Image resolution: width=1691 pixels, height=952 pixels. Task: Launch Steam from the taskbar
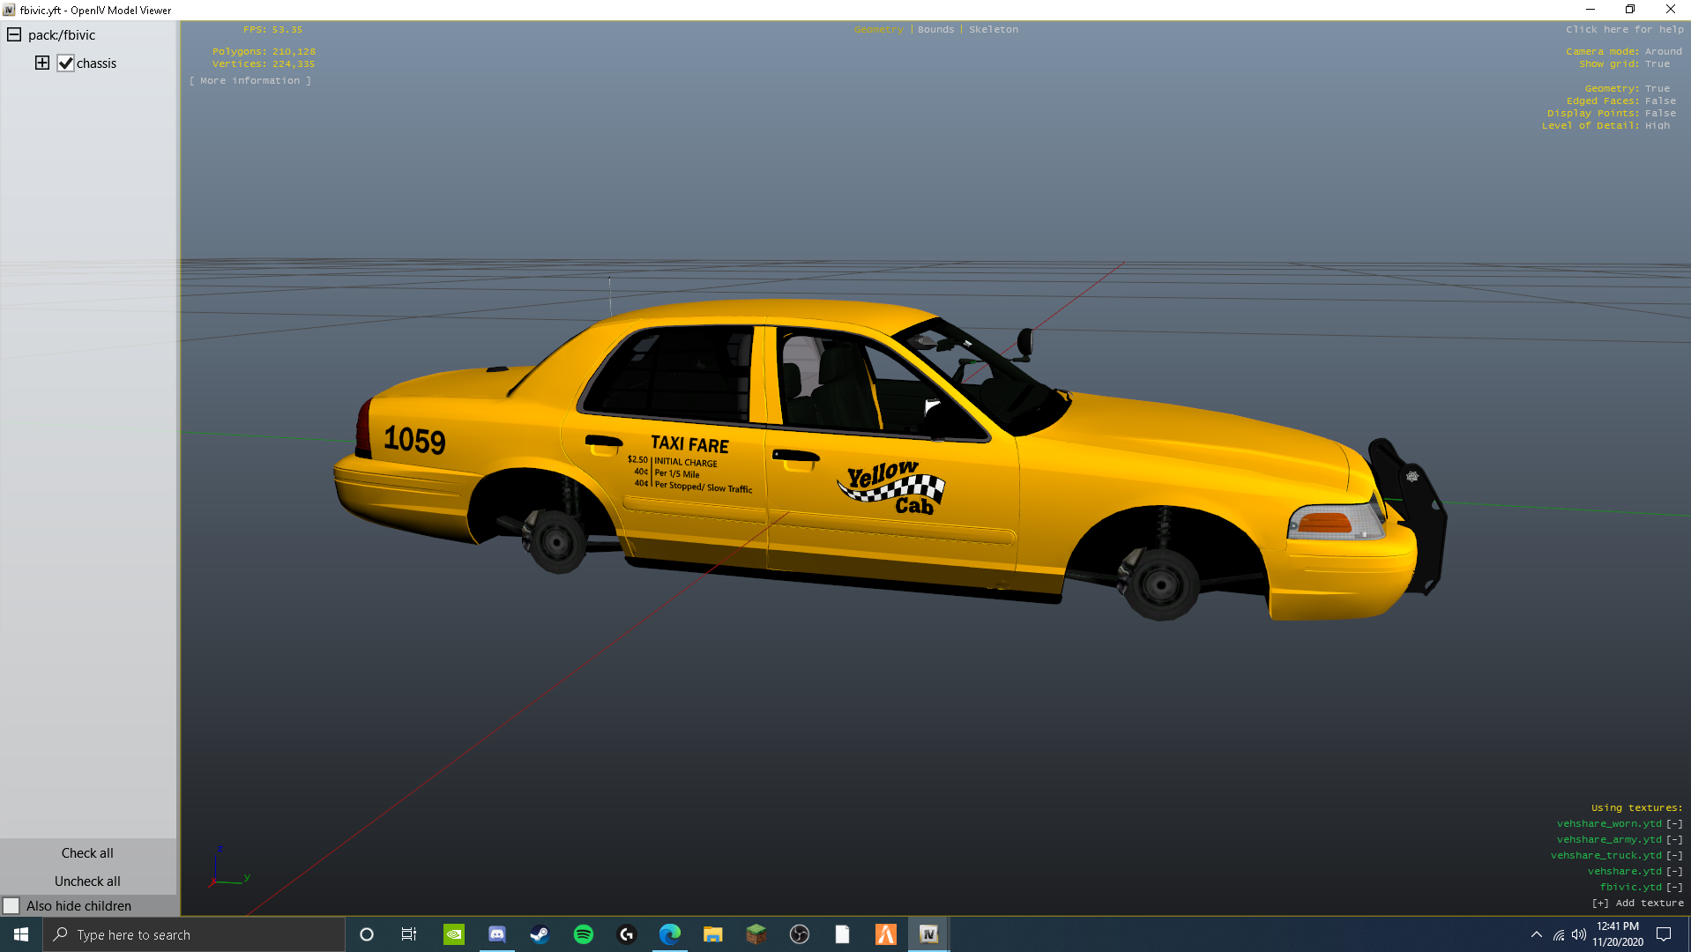coord(540,934)
